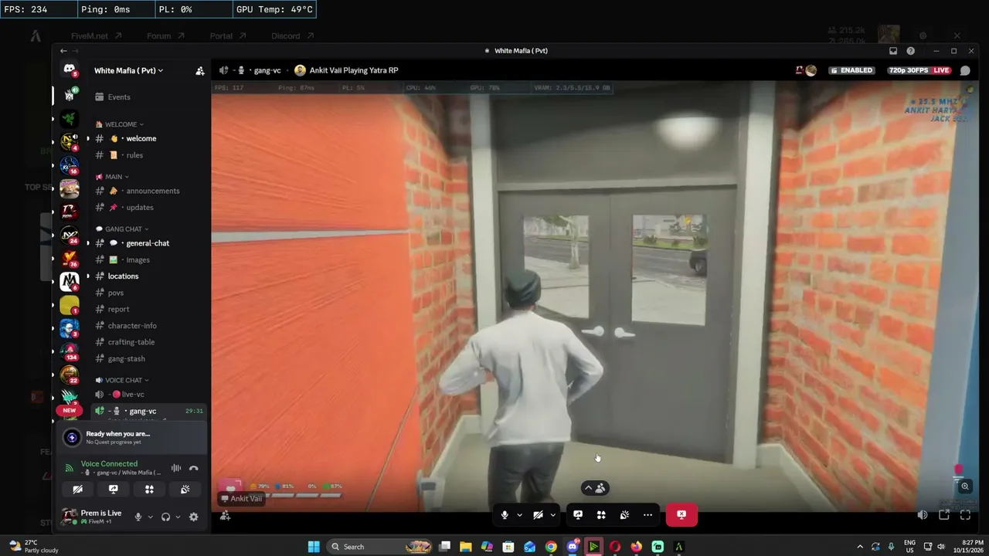Share your screen from the voice panel
Viewport: 989px width, 556px height.
point(114,490)
